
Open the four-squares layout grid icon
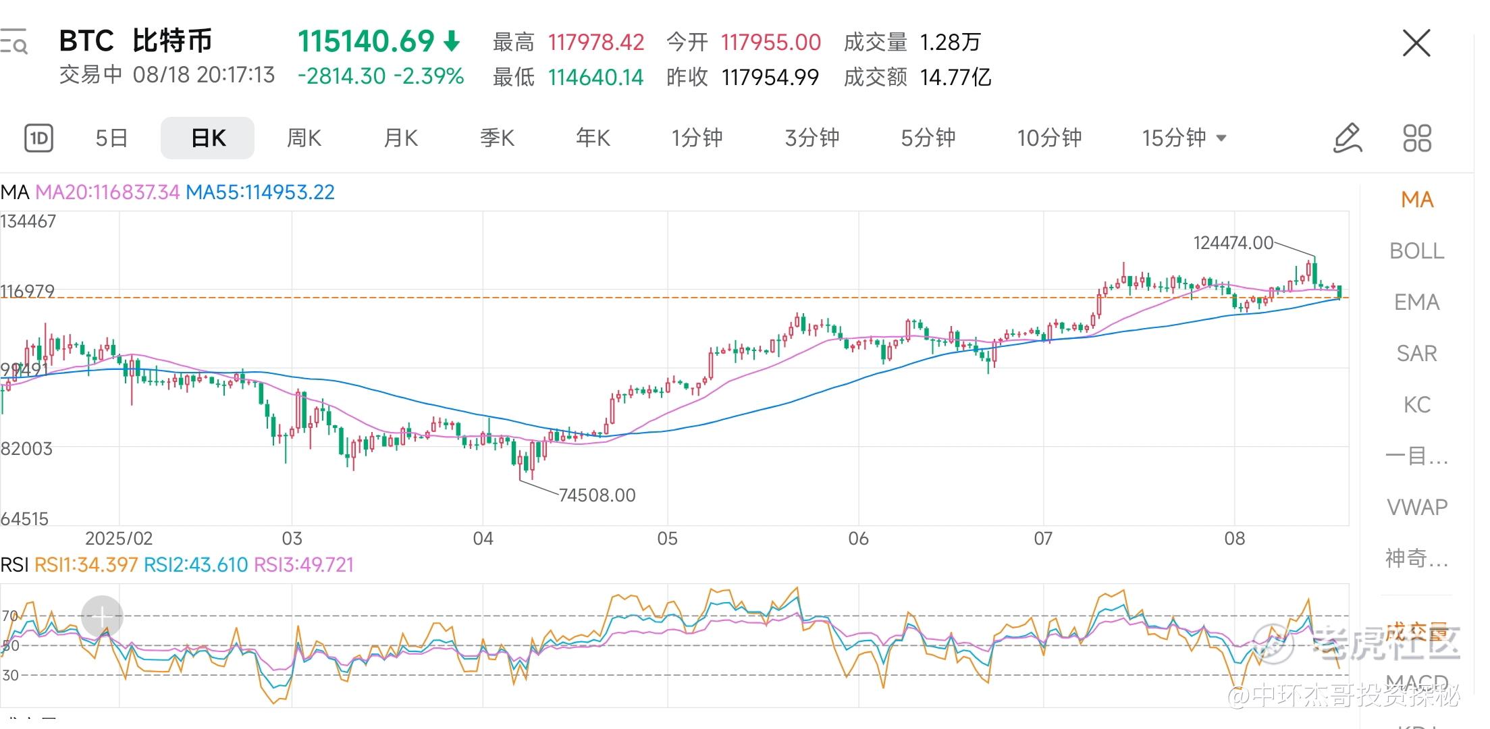(x=1416, y=138)
